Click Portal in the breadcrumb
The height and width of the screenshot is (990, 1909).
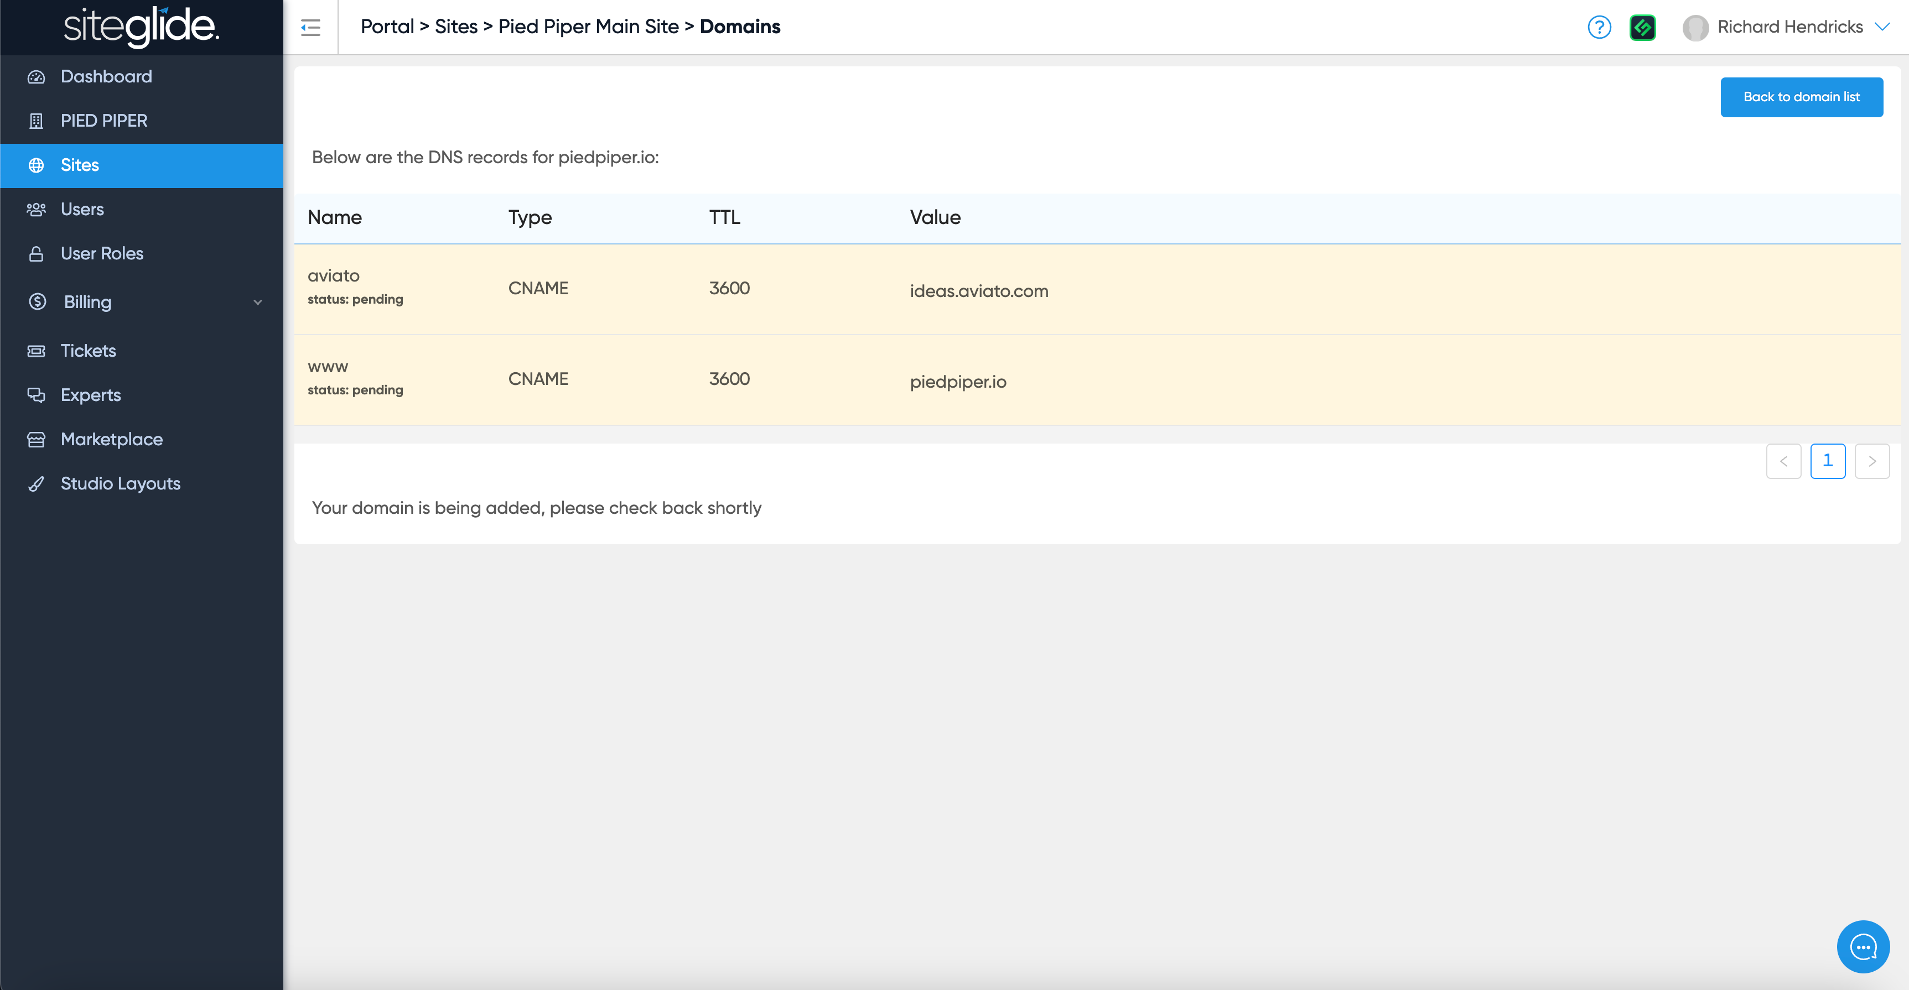(387, 27)
